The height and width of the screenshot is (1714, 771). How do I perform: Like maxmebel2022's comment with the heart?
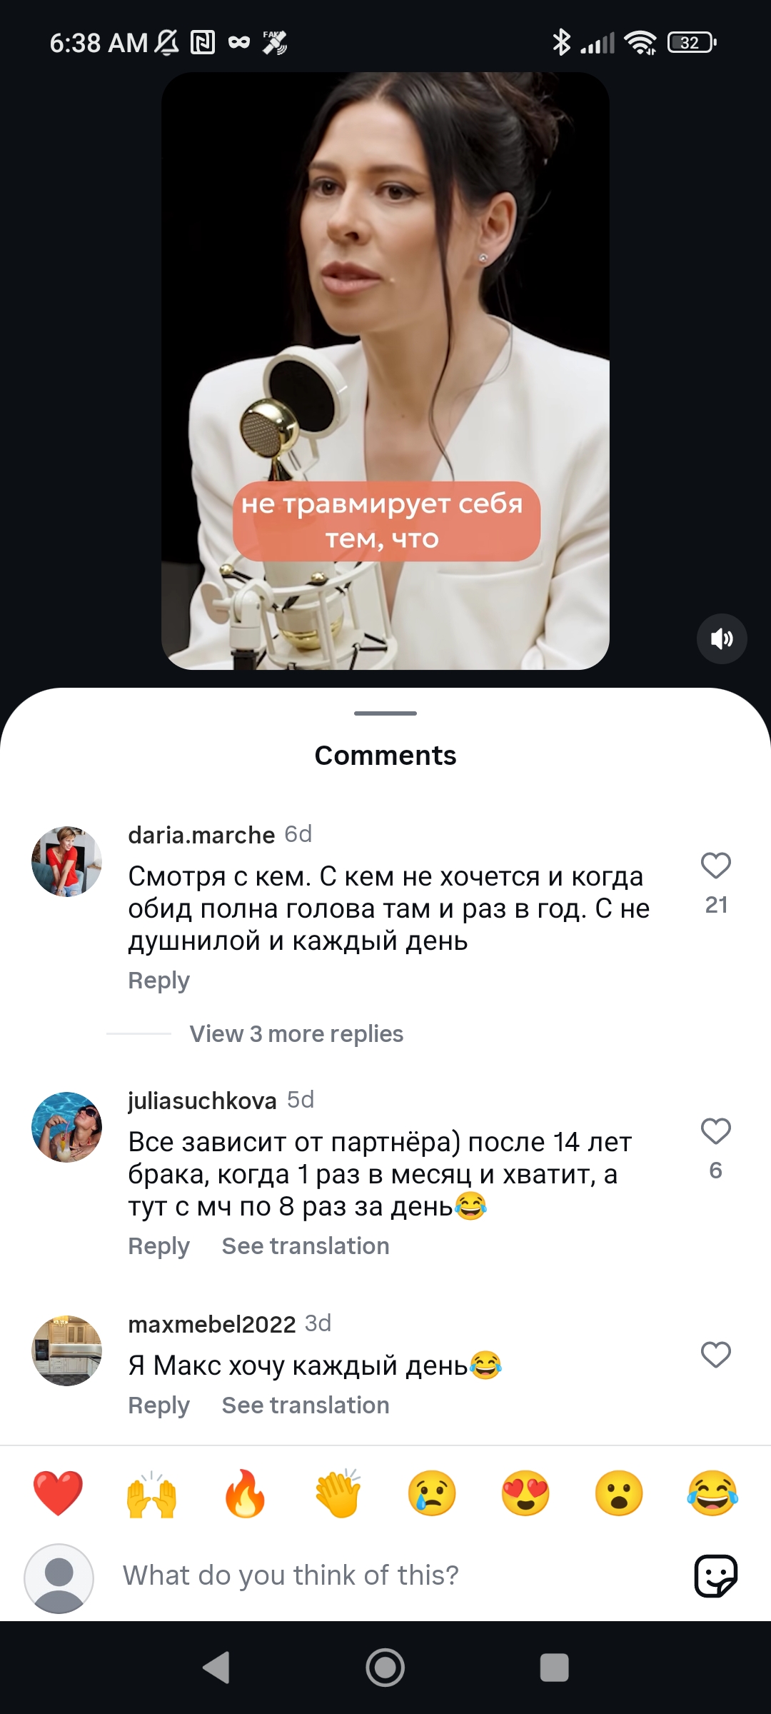tap(716, 1355)
